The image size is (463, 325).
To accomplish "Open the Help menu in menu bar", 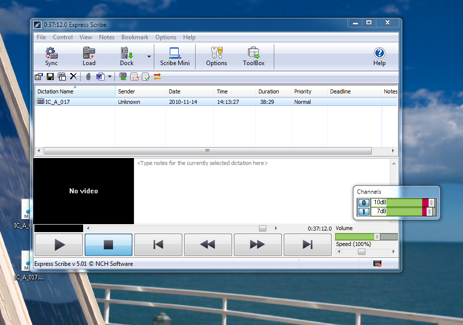I will point(189,37).
